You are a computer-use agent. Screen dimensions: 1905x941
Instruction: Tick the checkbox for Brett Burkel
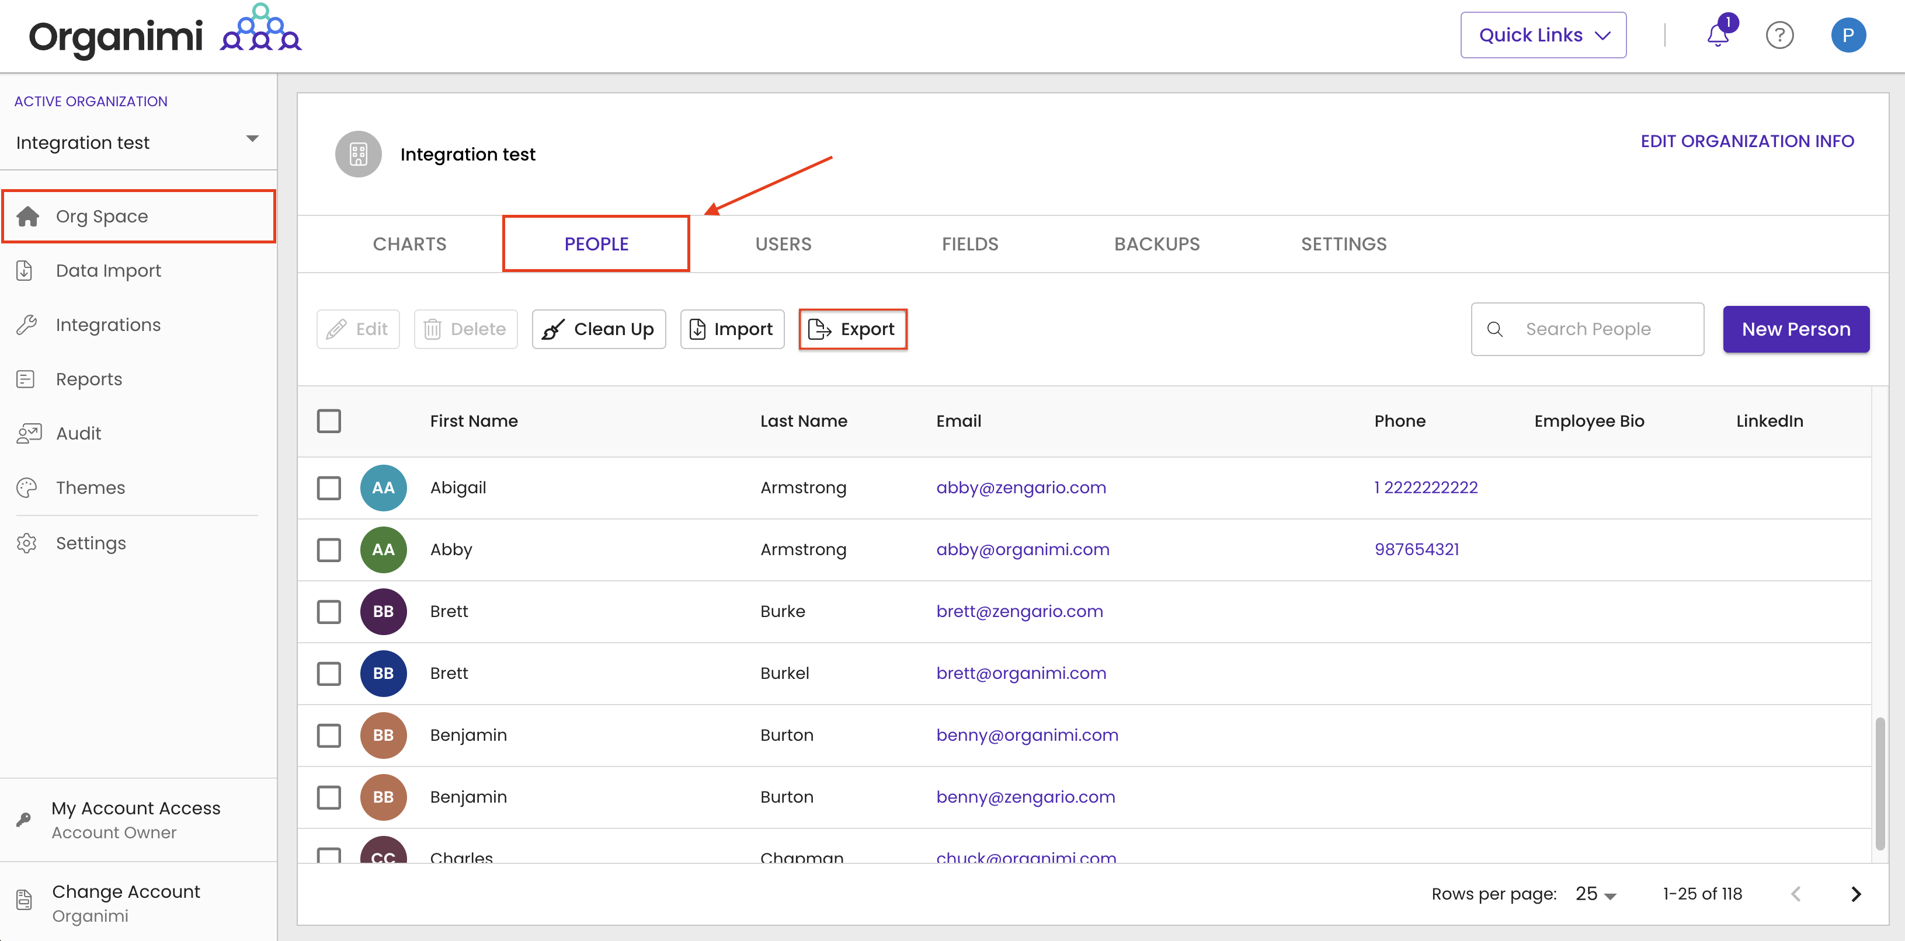pyautogui.click(x=329, y=674)
